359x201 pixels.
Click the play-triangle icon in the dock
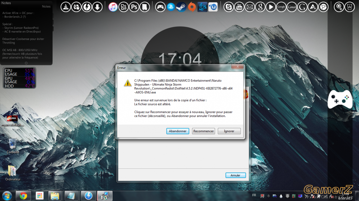coord(271,7)
